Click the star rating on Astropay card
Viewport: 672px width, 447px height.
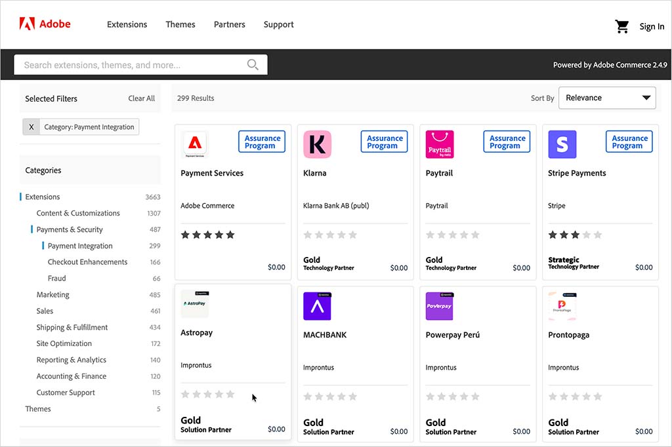[208, 395]
